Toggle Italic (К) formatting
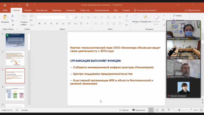 click(45, 23)
